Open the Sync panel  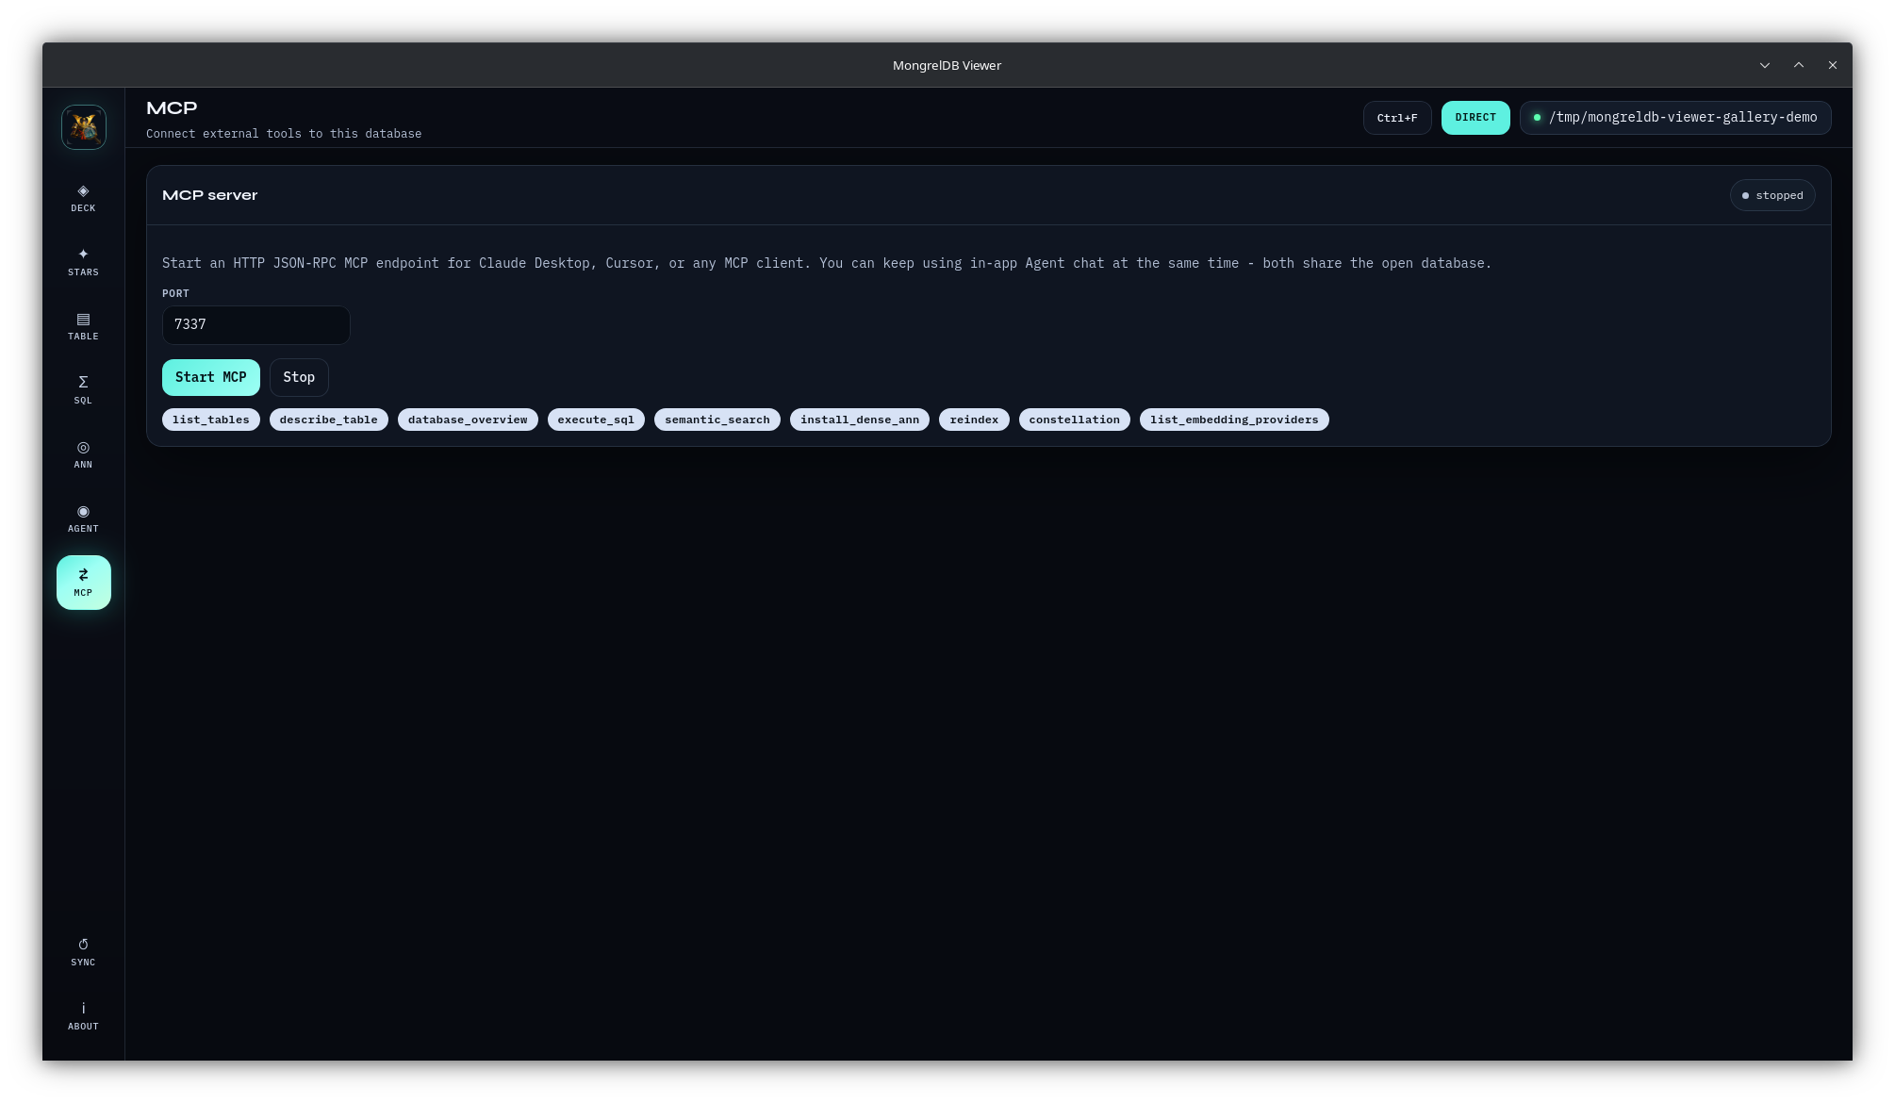tap(83, 952)
